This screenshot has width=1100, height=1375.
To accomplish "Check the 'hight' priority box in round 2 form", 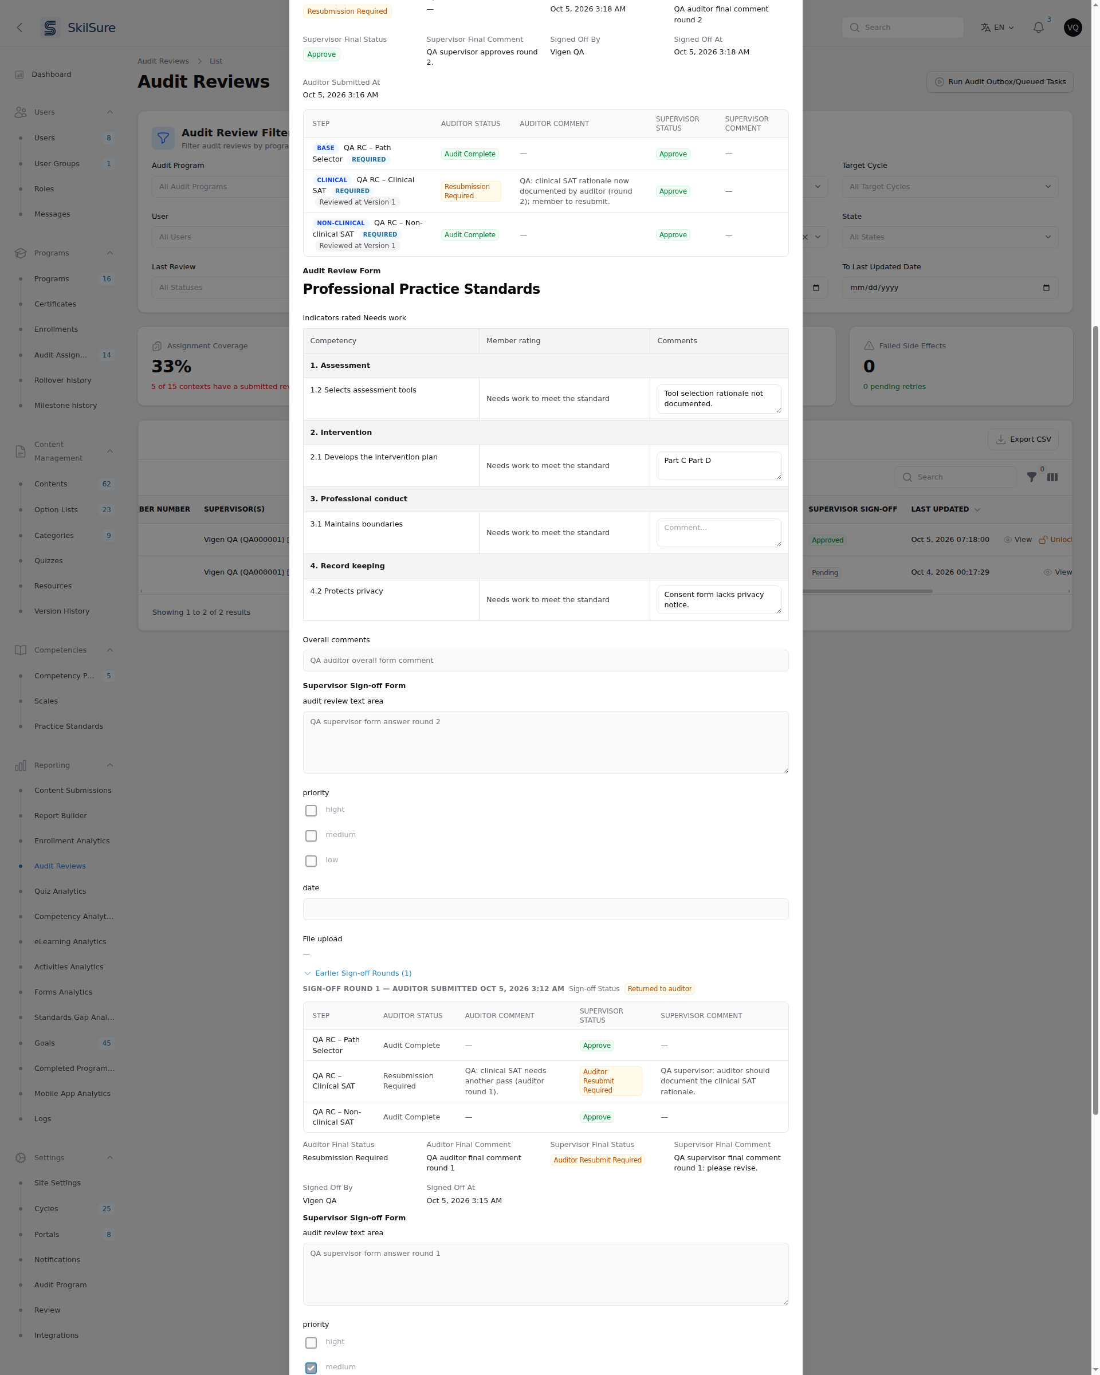I will 311,811.
